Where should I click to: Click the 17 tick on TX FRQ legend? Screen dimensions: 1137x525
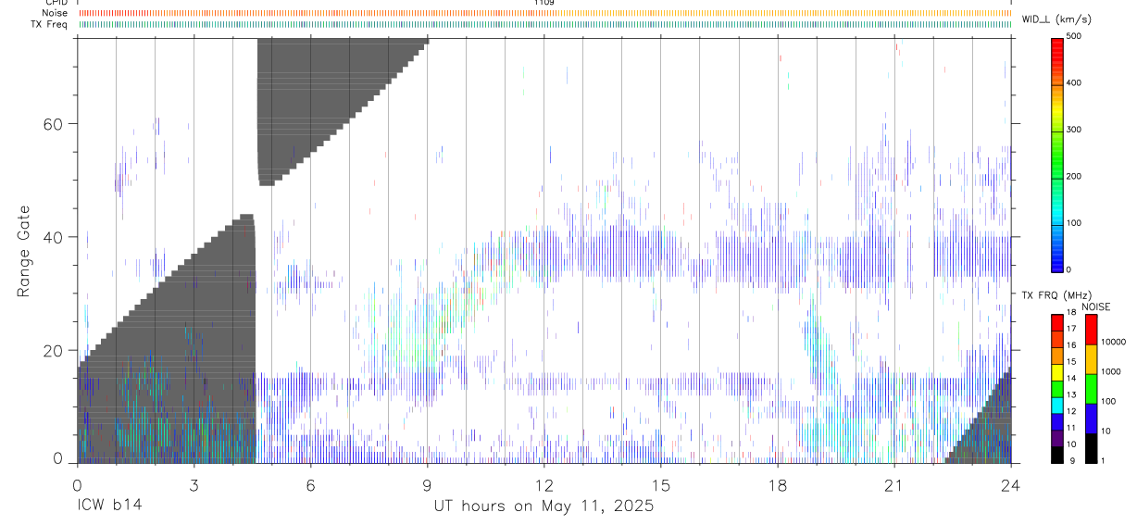point(1072,329)
